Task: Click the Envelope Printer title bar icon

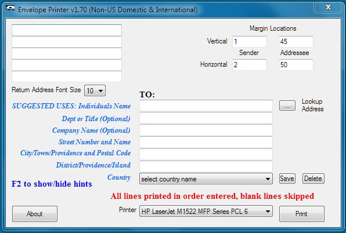Action: [x=10, y=8]
